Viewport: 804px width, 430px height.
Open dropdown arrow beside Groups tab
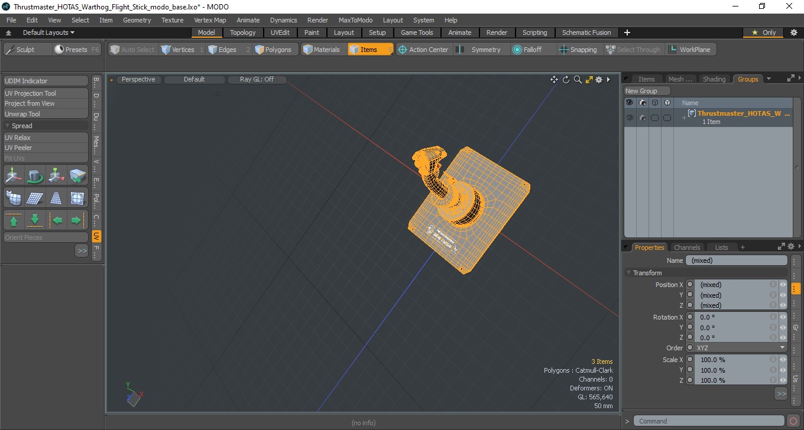(x=769, y=79)
